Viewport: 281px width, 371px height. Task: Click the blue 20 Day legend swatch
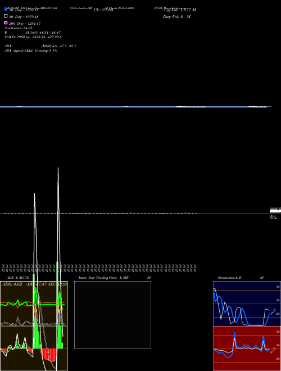pos(6,10)
